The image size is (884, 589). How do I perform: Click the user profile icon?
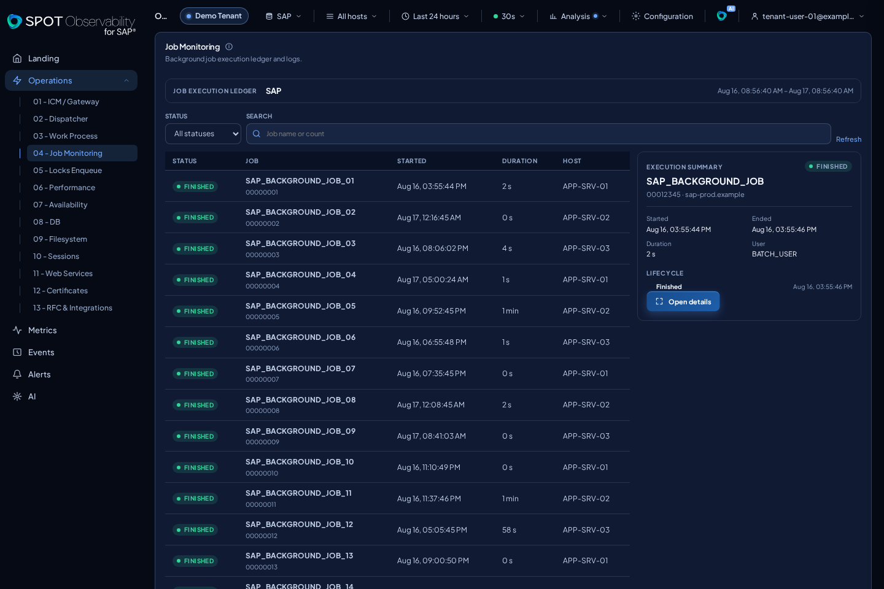pos(754,16)
